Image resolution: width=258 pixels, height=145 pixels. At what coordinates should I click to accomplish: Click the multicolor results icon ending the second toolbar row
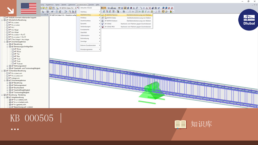click(x=171, y=12)
